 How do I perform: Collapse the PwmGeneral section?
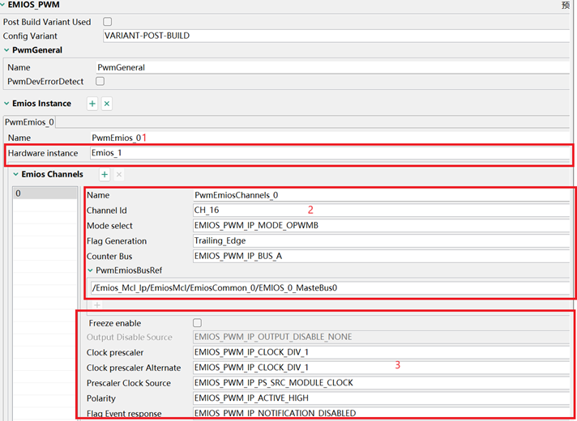click(7, 50)
